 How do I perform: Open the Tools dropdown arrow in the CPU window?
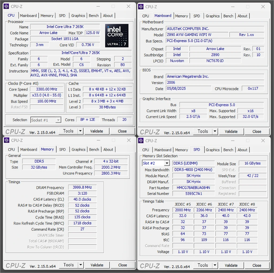pyautogui.click(x=80, y=131)
